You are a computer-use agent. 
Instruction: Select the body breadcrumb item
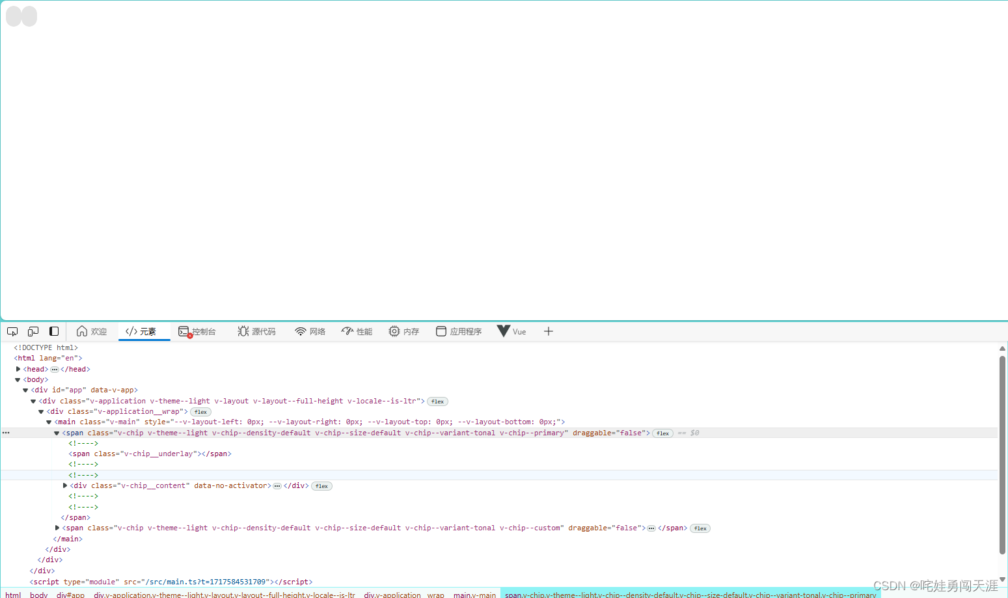click(38, 594)
